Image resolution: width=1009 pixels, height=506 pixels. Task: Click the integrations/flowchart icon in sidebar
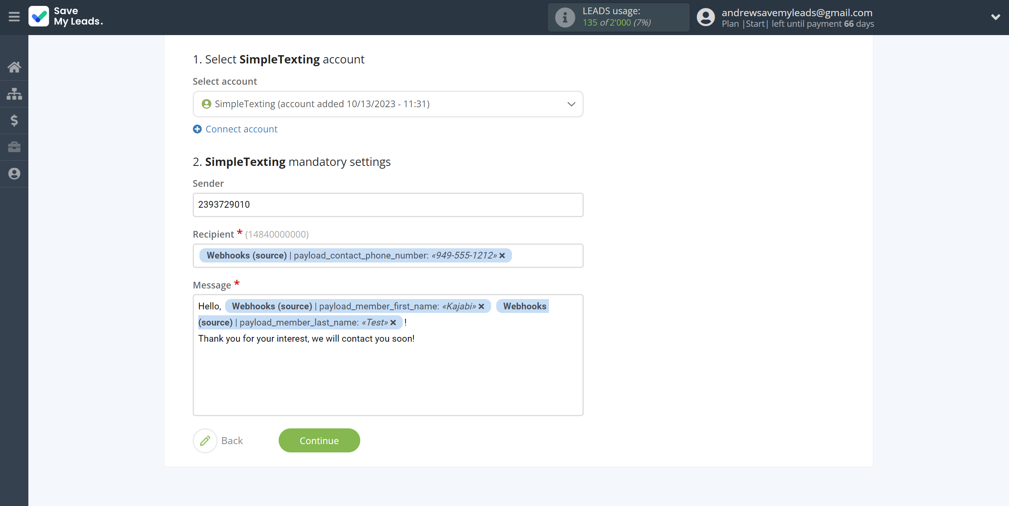click(14, 93)
